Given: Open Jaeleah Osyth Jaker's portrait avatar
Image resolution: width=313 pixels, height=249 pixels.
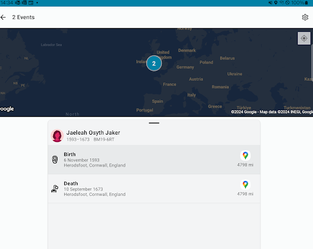Looking at the screenshot, I should click(57, 136).
